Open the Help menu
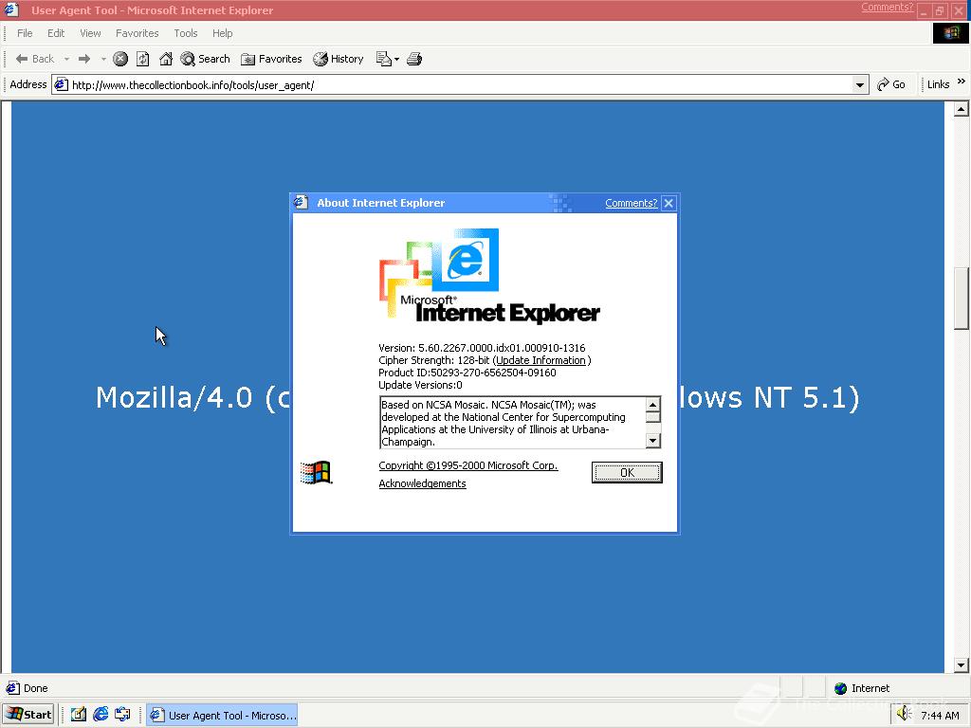This screenshot has width=971, height=728. (x=222, y=33)
